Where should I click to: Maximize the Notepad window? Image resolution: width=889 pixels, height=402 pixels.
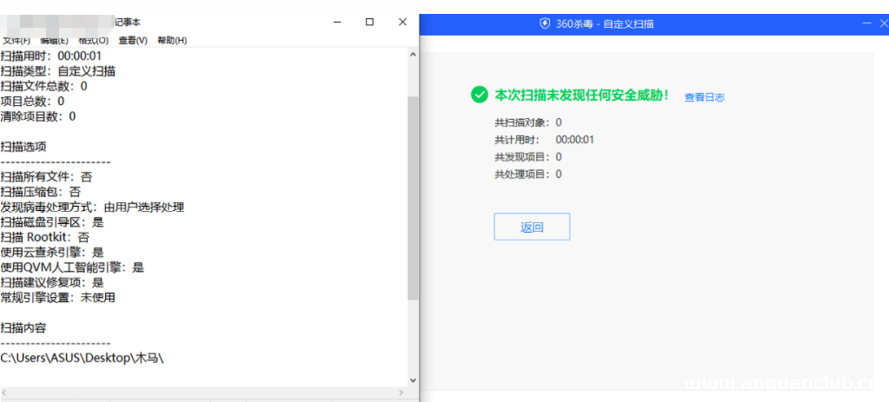(x=369, y=22)
